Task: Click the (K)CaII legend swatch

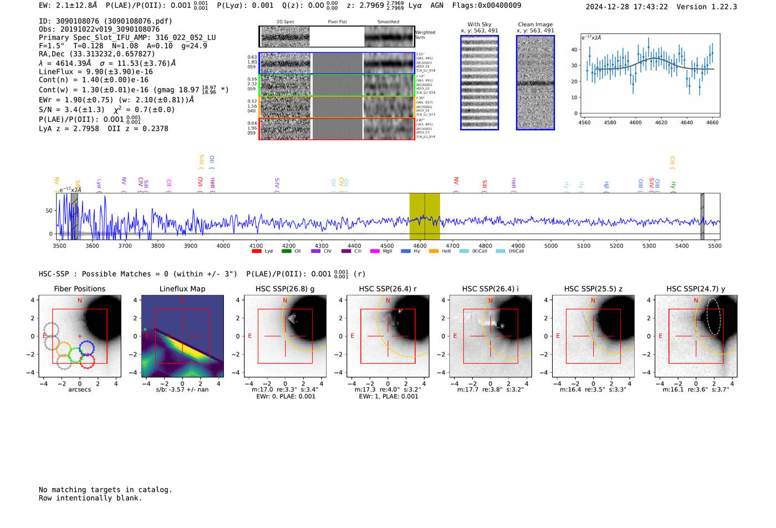Action: [x=464, y=251]
